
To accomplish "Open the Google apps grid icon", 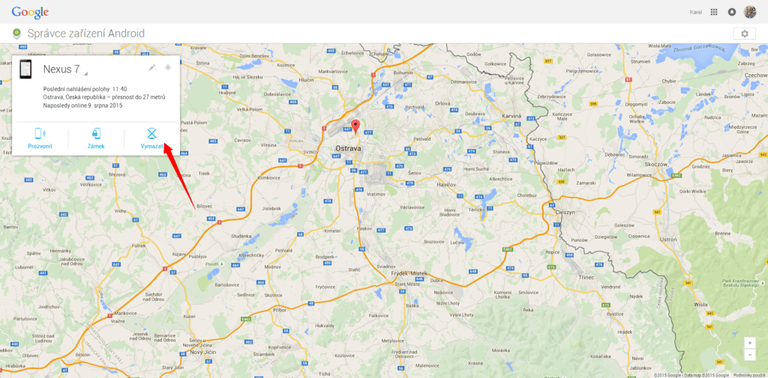I will (714, 12).
